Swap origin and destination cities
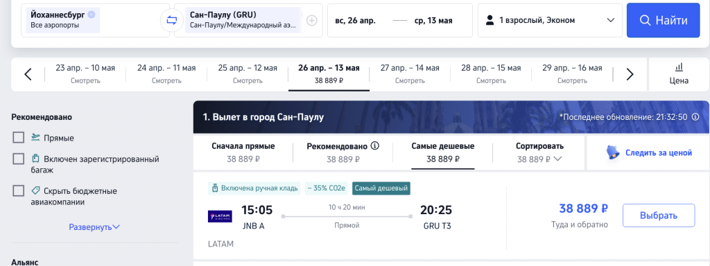 pos(172,20)
